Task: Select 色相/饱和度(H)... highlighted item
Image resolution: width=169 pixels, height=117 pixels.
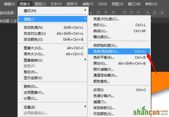Action: [x=119, y=52]
